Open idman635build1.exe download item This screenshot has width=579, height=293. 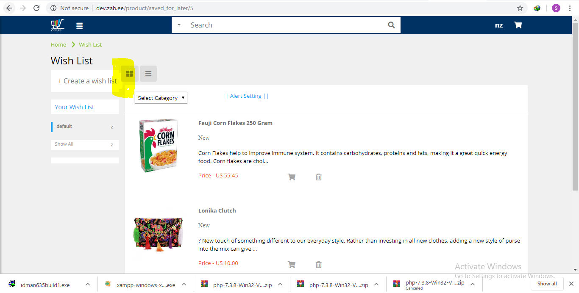coord(45,285)
